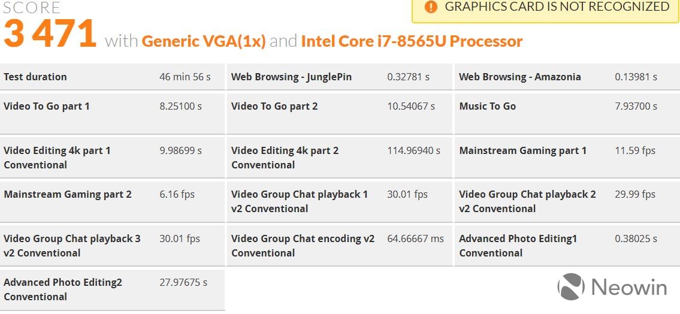Viewport: 680px width, 314px height.
Task: Select the '46 min 56 s' value
Action: [x=185, y=77]
